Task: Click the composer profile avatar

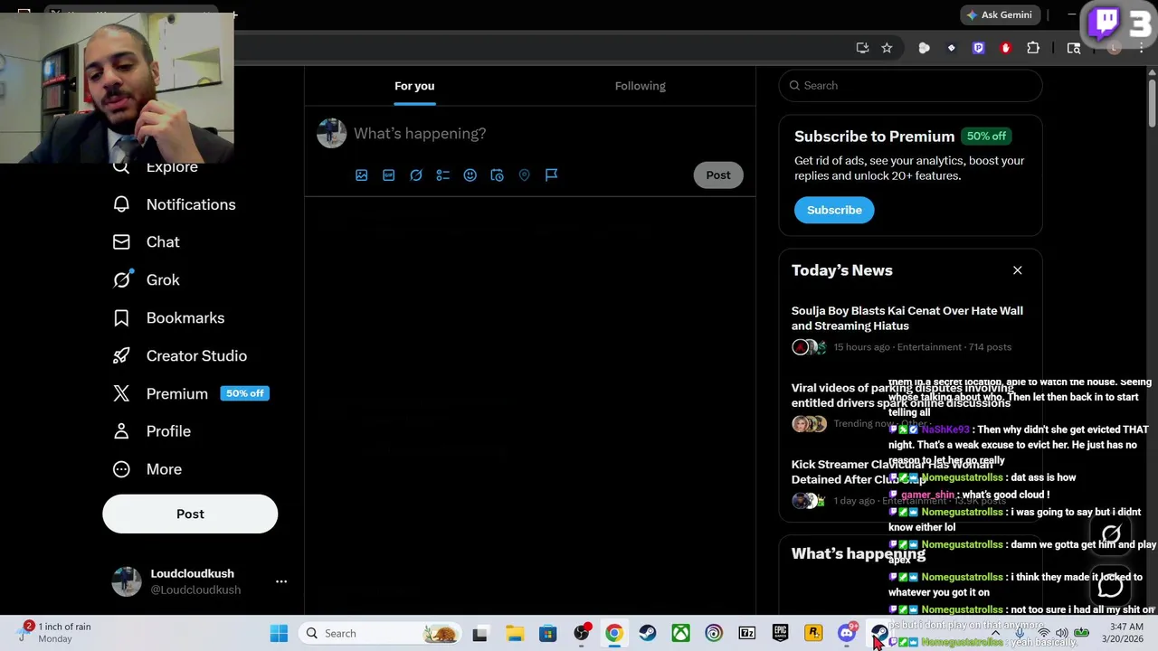Action: point(331,133)
